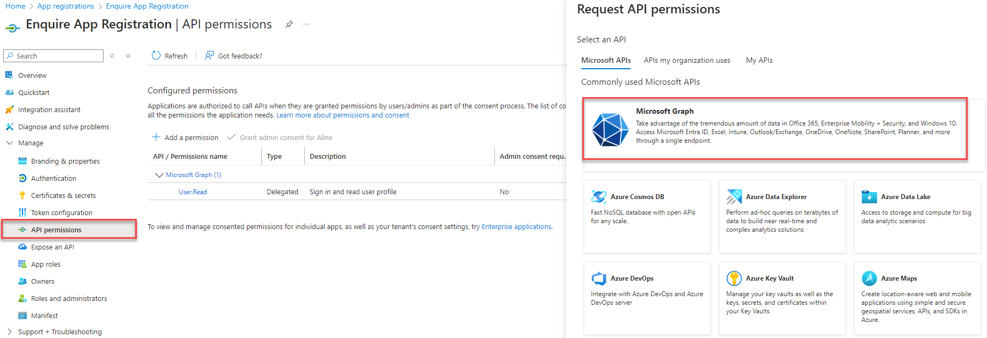The height and width of the screenshot is (338, 987).
Task: Collapse the Microsoft Graph (1) permissions group
Action: pyautogui.click(x=159, y=175)
